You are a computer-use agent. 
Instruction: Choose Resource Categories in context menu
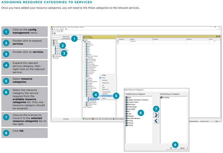click(107, 96)
